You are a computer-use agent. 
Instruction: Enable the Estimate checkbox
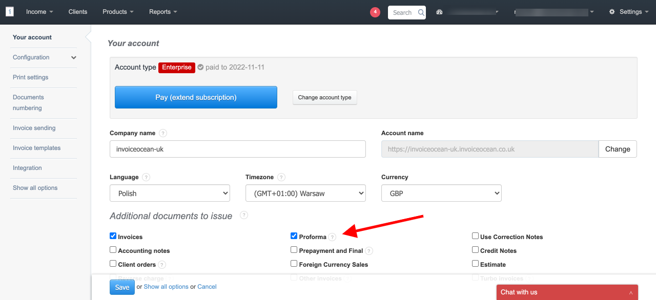476,264
